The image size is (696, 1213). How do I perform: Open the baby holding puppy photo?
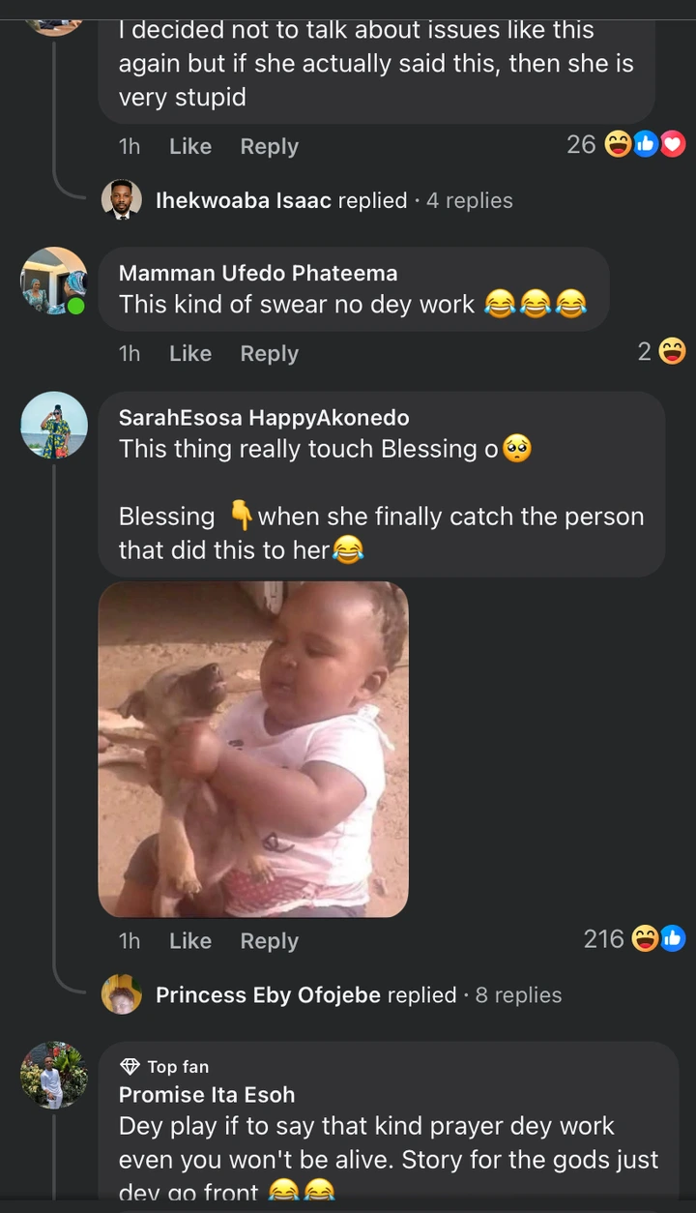pyautogui.click(x=253, y=749)
